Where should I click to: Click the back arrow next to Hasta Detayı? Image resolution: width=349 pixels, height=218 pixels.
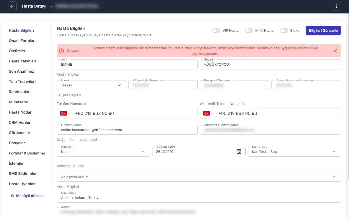pos(12,6)
